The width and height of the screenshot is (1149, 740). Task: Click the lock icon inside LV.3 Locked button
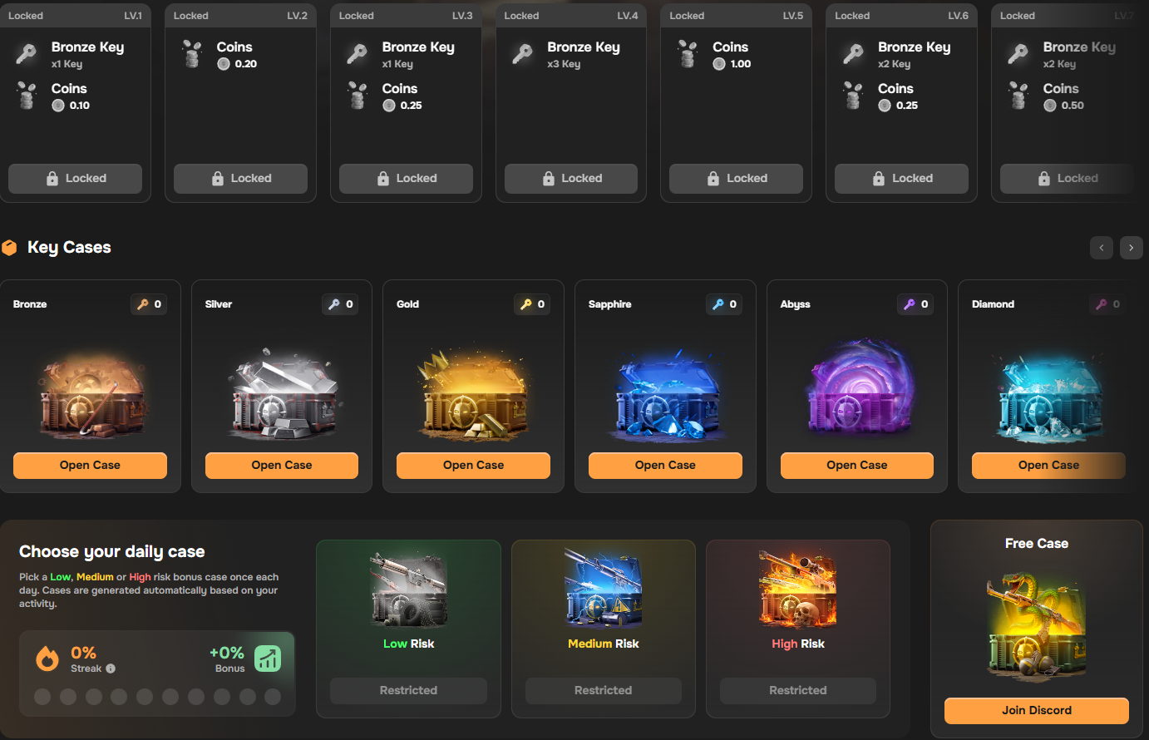[383, 178]
